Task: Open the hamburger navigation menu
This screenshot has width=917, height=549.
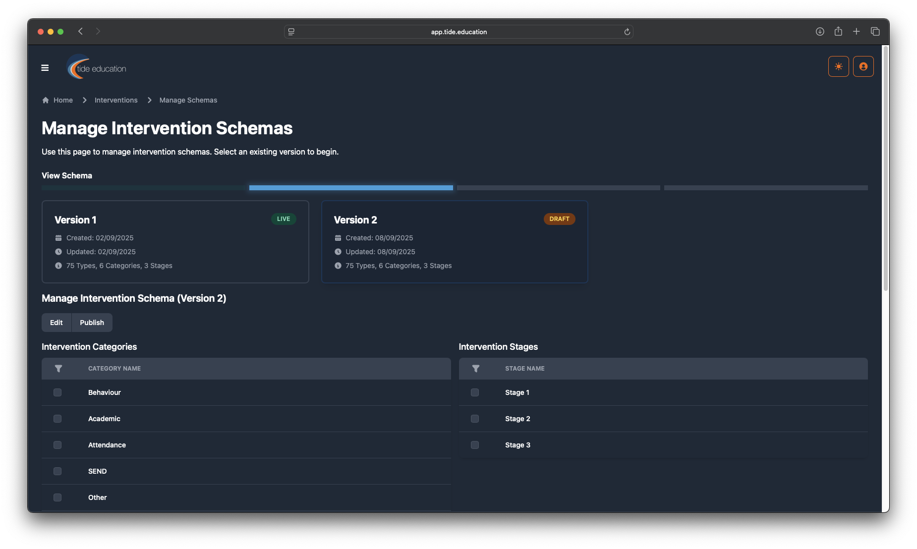Action: [x=45, y=68]
